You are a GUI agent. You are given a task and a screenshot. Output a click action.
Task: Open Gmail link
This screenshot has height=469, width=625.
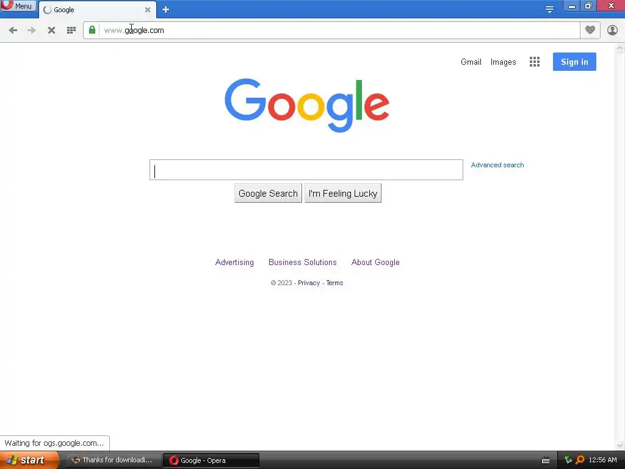click(471, 62)
